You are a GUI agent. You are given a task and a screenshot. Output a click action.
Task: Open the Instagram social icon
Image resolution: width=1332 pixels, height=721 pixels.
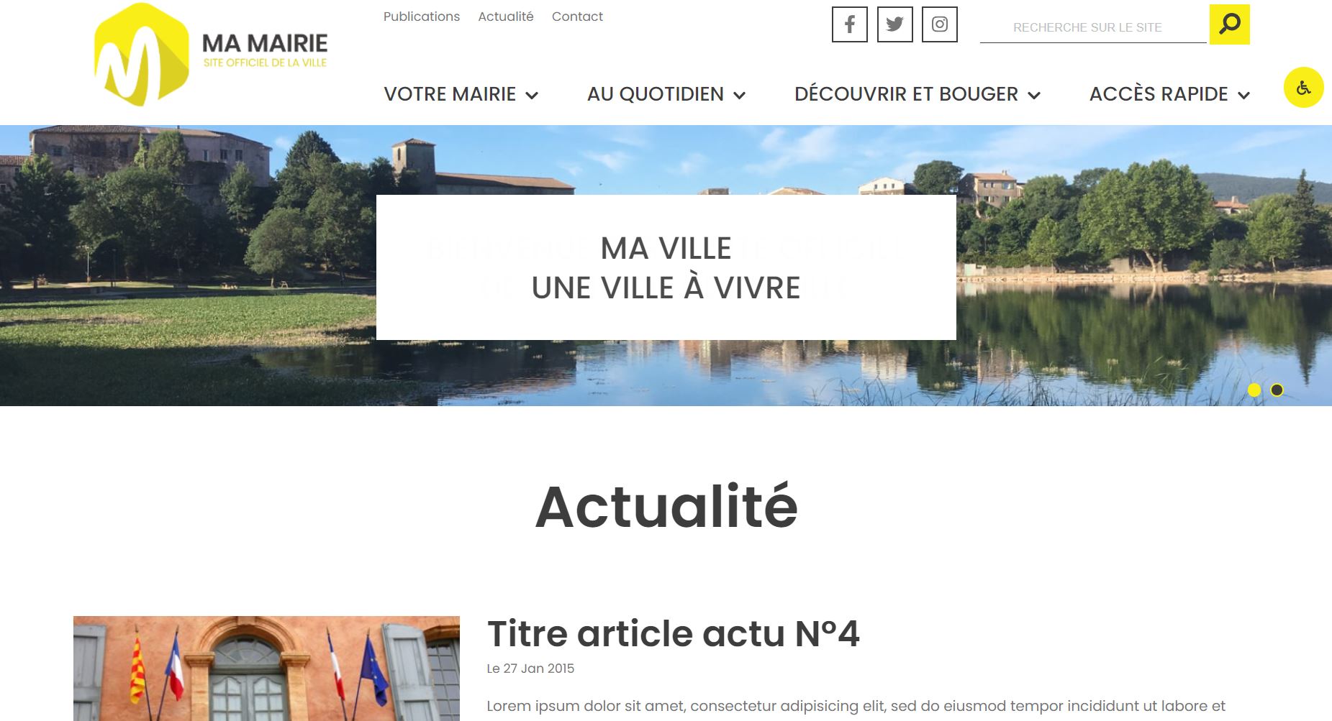(x=939, y=24)
